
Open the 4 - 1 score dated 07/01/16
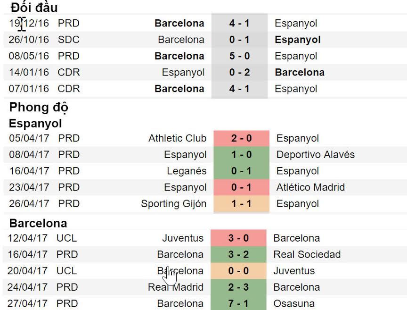(x=239, y=89)
